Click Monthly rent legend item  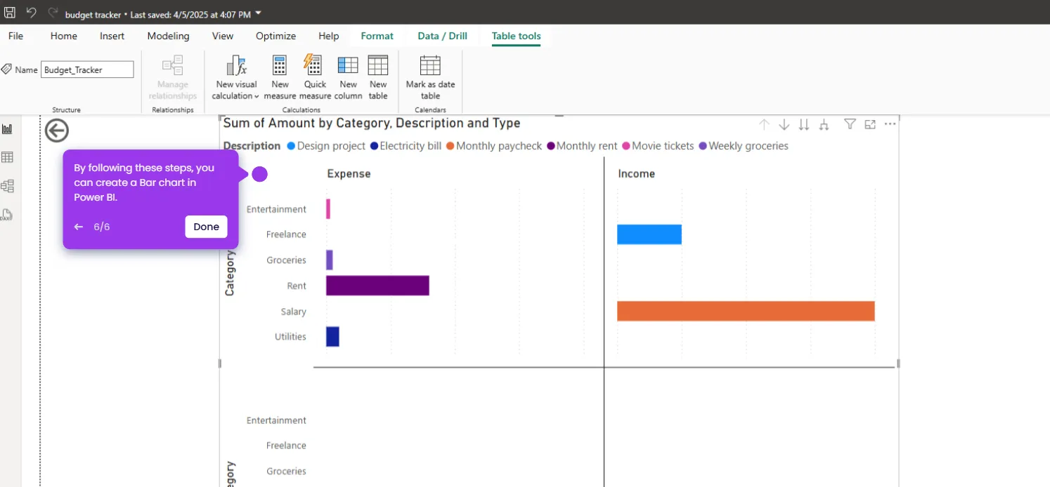point(582,146)
